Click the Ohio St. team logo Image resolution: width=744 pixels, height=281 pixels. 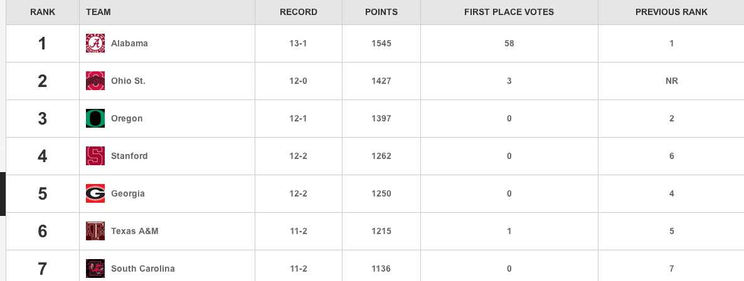coord(95,81)
